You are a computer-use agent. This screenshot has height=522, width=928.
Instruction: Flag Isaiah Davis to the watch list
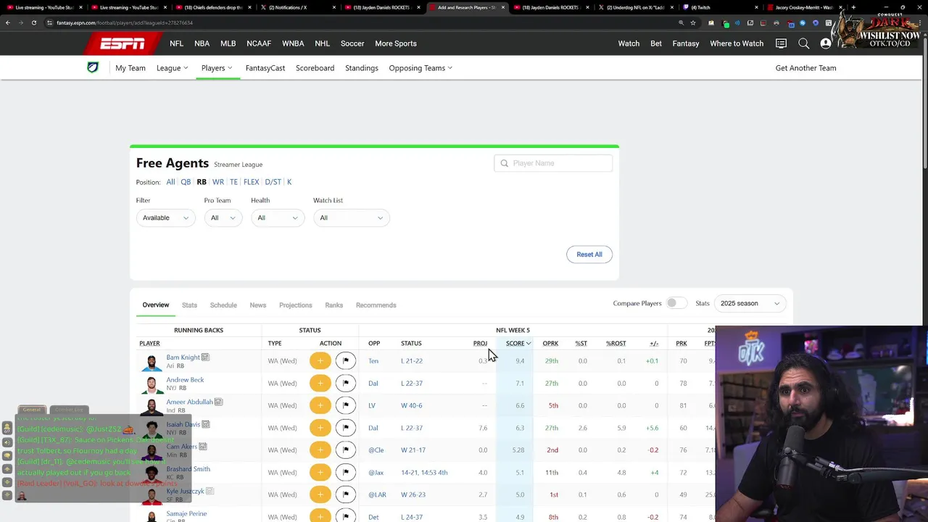coord(346,428)
